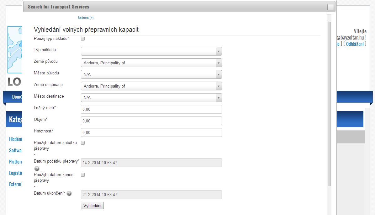Open the Město původu dropdown
This screenshot has width=375, height=215.
tap(151, 74)
